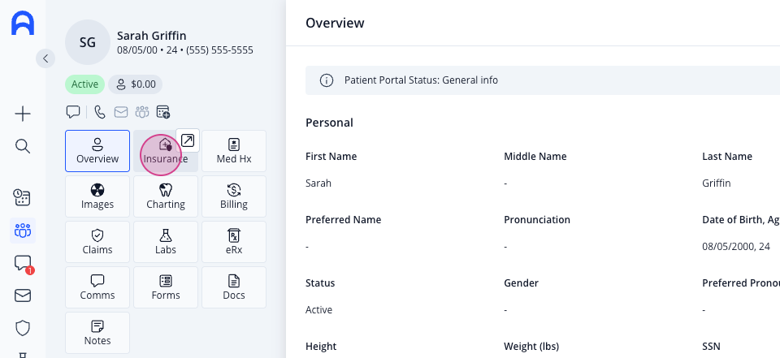Open the Insurance section

[166, 151]
